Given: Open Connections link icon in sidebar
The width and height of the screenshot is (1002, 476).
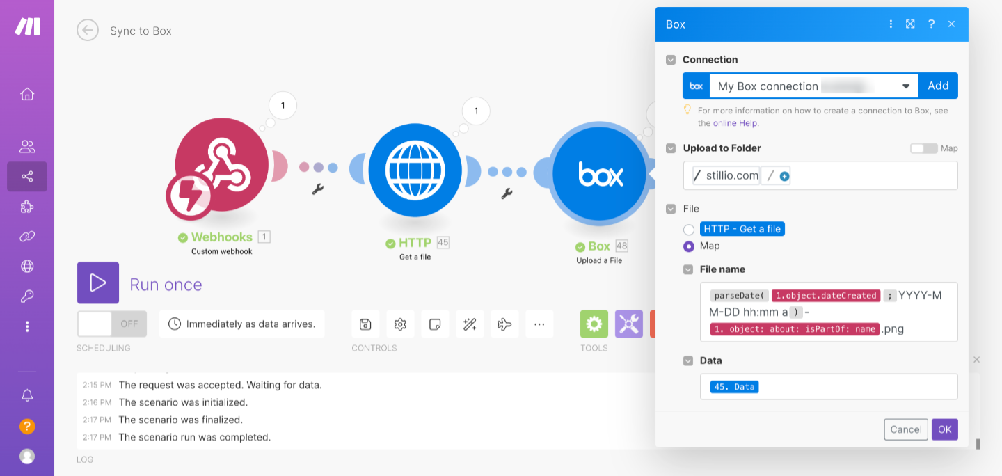Looking at the screenshot, I should pyautogui.click(x=27, y=237).
